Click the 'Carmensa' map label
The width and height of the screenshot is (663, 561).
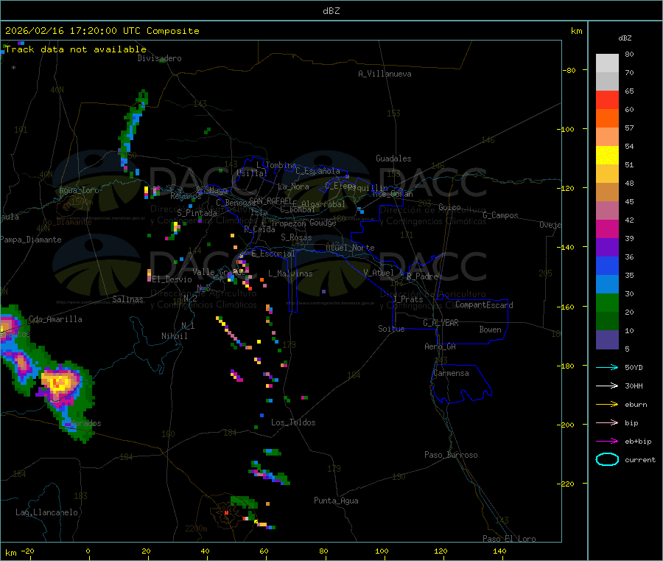click(x=451, y=373)
